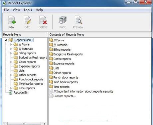Screen dimensions: 153x125
Task: Click the Custom reports document icon
Action: point(51,96)
